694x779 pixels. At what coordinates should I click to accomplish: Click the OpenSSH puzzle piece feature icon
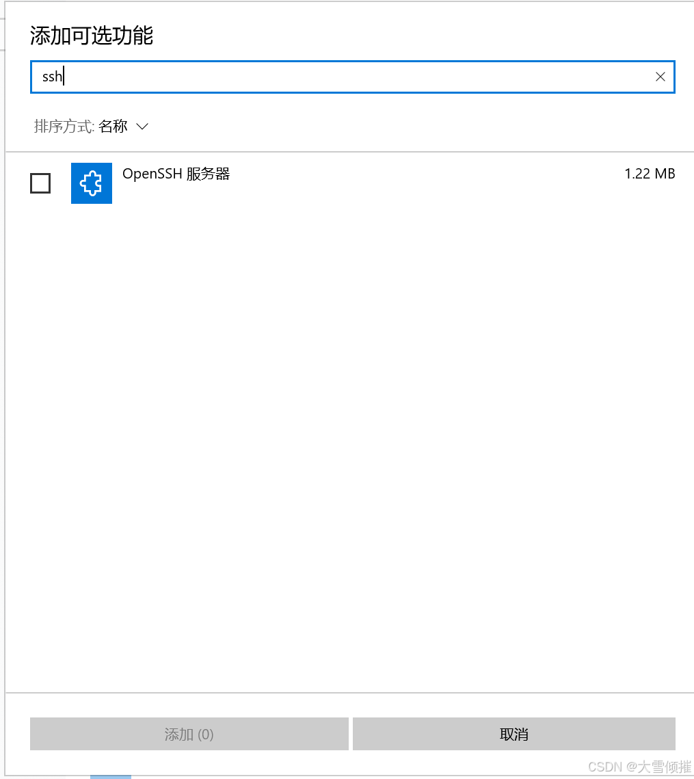(92, 183)
